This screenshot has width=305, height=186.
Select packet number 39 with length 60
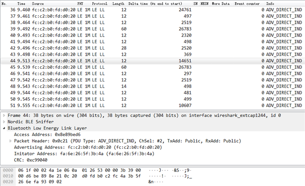tap(152, 29)
